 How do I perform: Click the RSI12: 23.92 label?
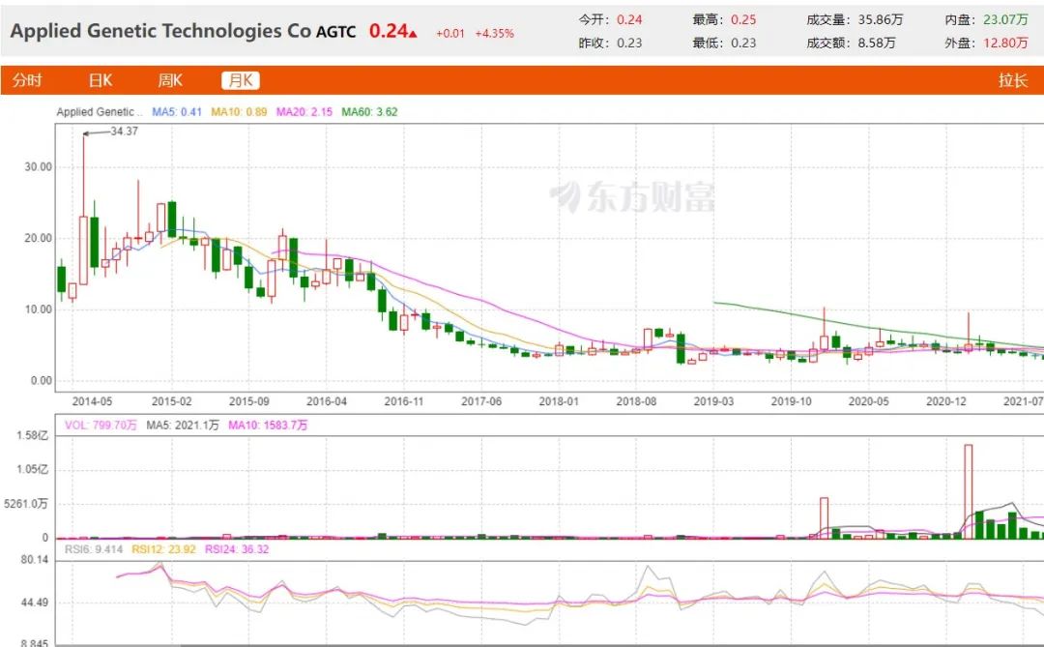[x=163, y=549]
